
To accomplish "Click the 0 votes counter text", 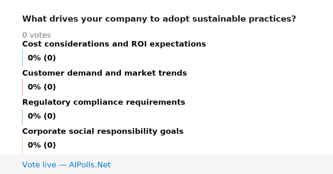I will 36,35.
